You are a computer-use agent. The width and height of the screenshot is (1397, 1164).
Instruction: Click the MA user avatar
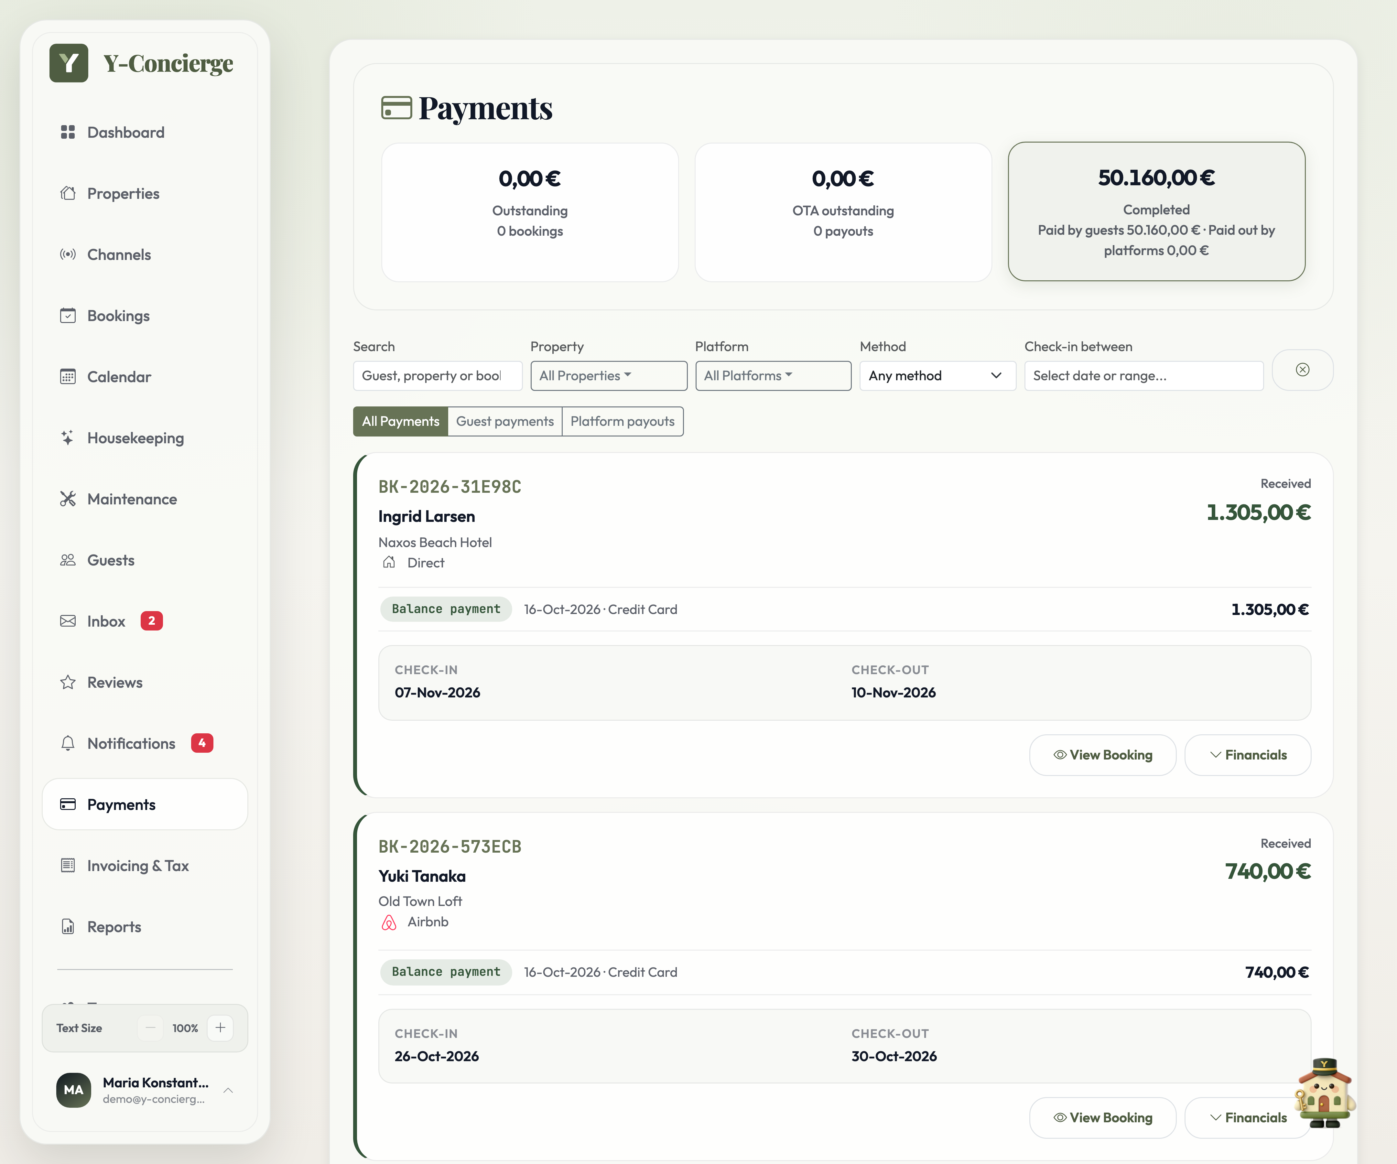click(x=74, y=1090)
